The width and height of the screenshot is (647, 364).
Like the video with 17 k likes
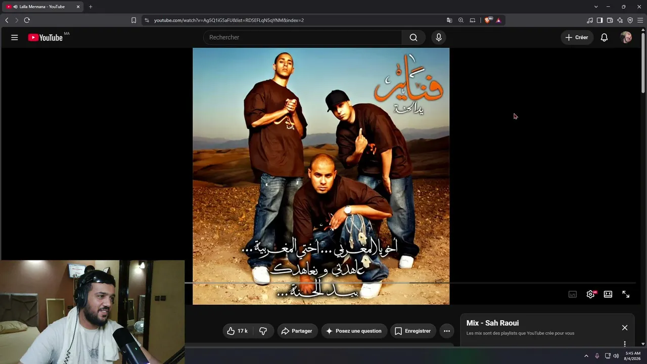pyautogui.click(x=238, y=331)
